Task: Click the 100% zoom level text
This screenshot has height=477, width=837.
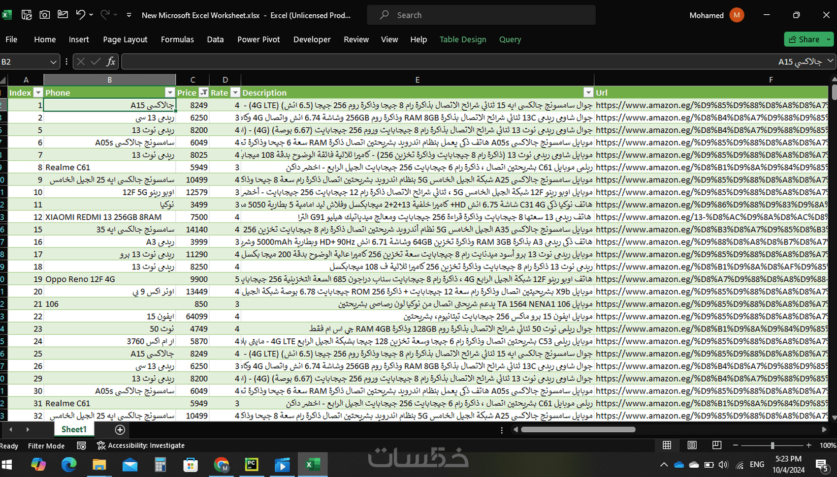Action: (x=828, y=446)
